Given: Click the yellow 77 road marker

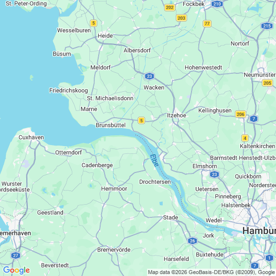Looking at the screenshot, I should [x=207, y=23].
